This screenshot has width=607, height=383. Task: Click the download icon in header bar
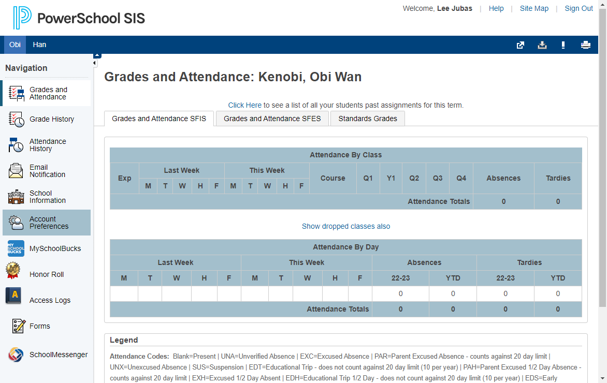pyautogui.click(x=542, y=45)
